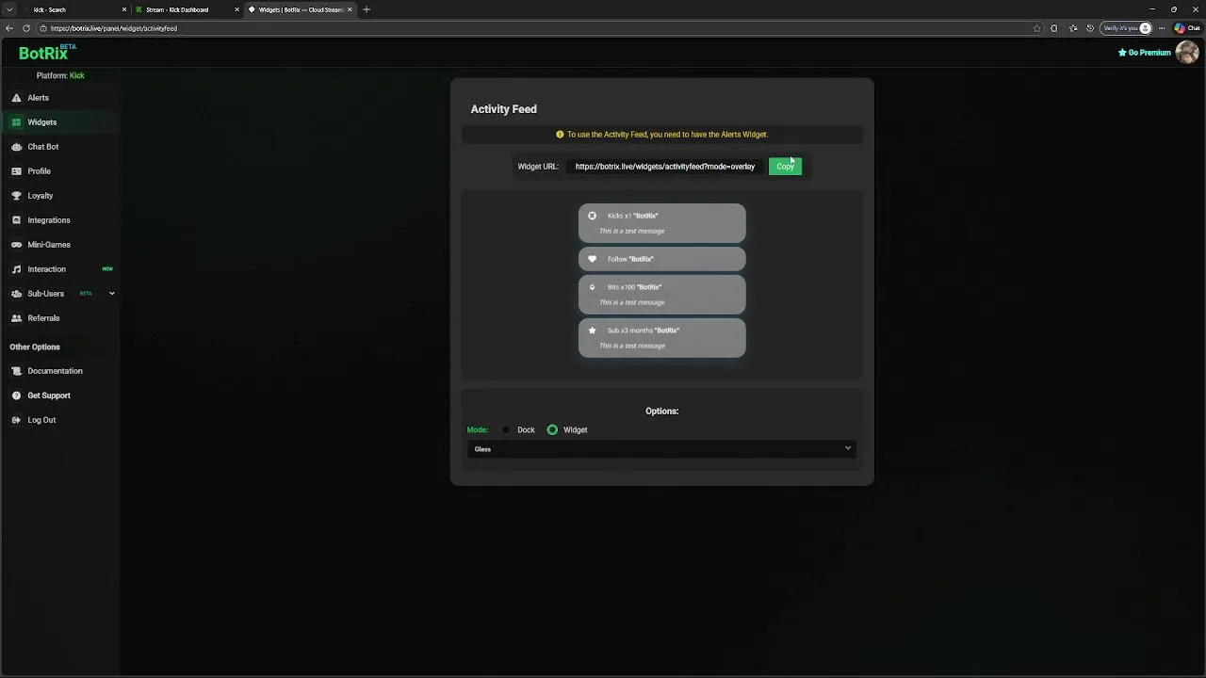Open the browser history icon

pos(1090,28)
